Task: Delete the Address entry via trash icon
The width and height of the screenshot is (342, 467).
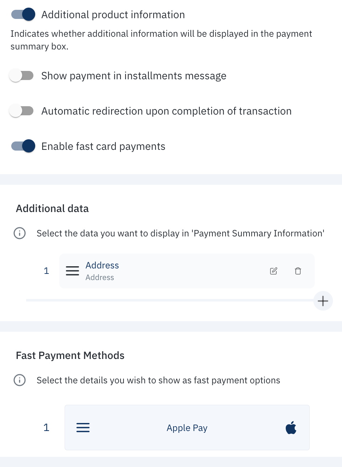Action: (x=298, y=271)
